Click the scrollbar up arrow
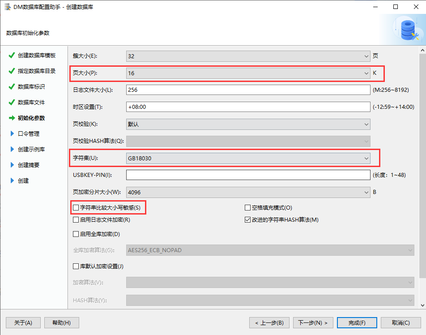The image size is (426, 335). (x=422, y=50)
